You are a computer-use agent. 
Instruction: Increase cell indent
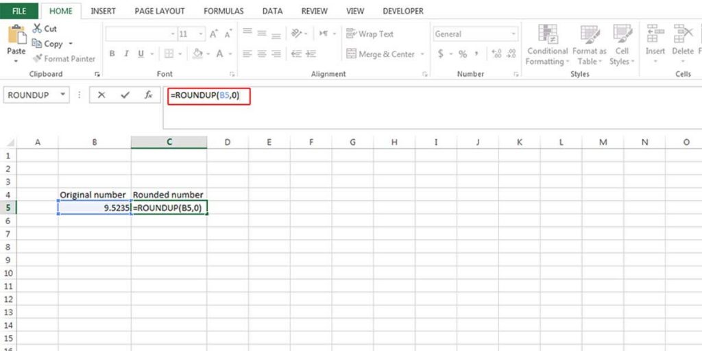[311, 53]
